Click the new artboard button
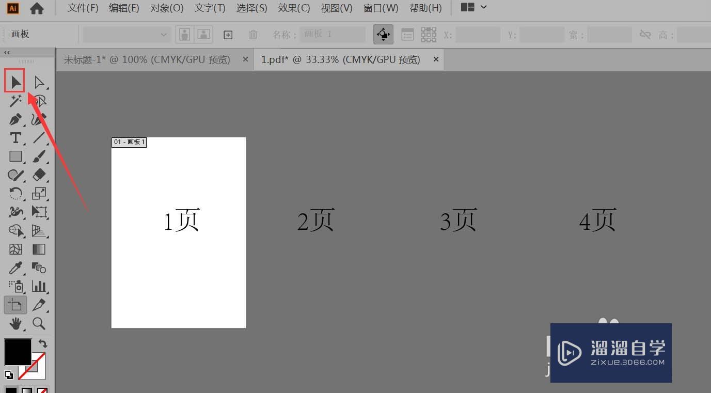Screen dimensions: 711x393 (228, 35)
